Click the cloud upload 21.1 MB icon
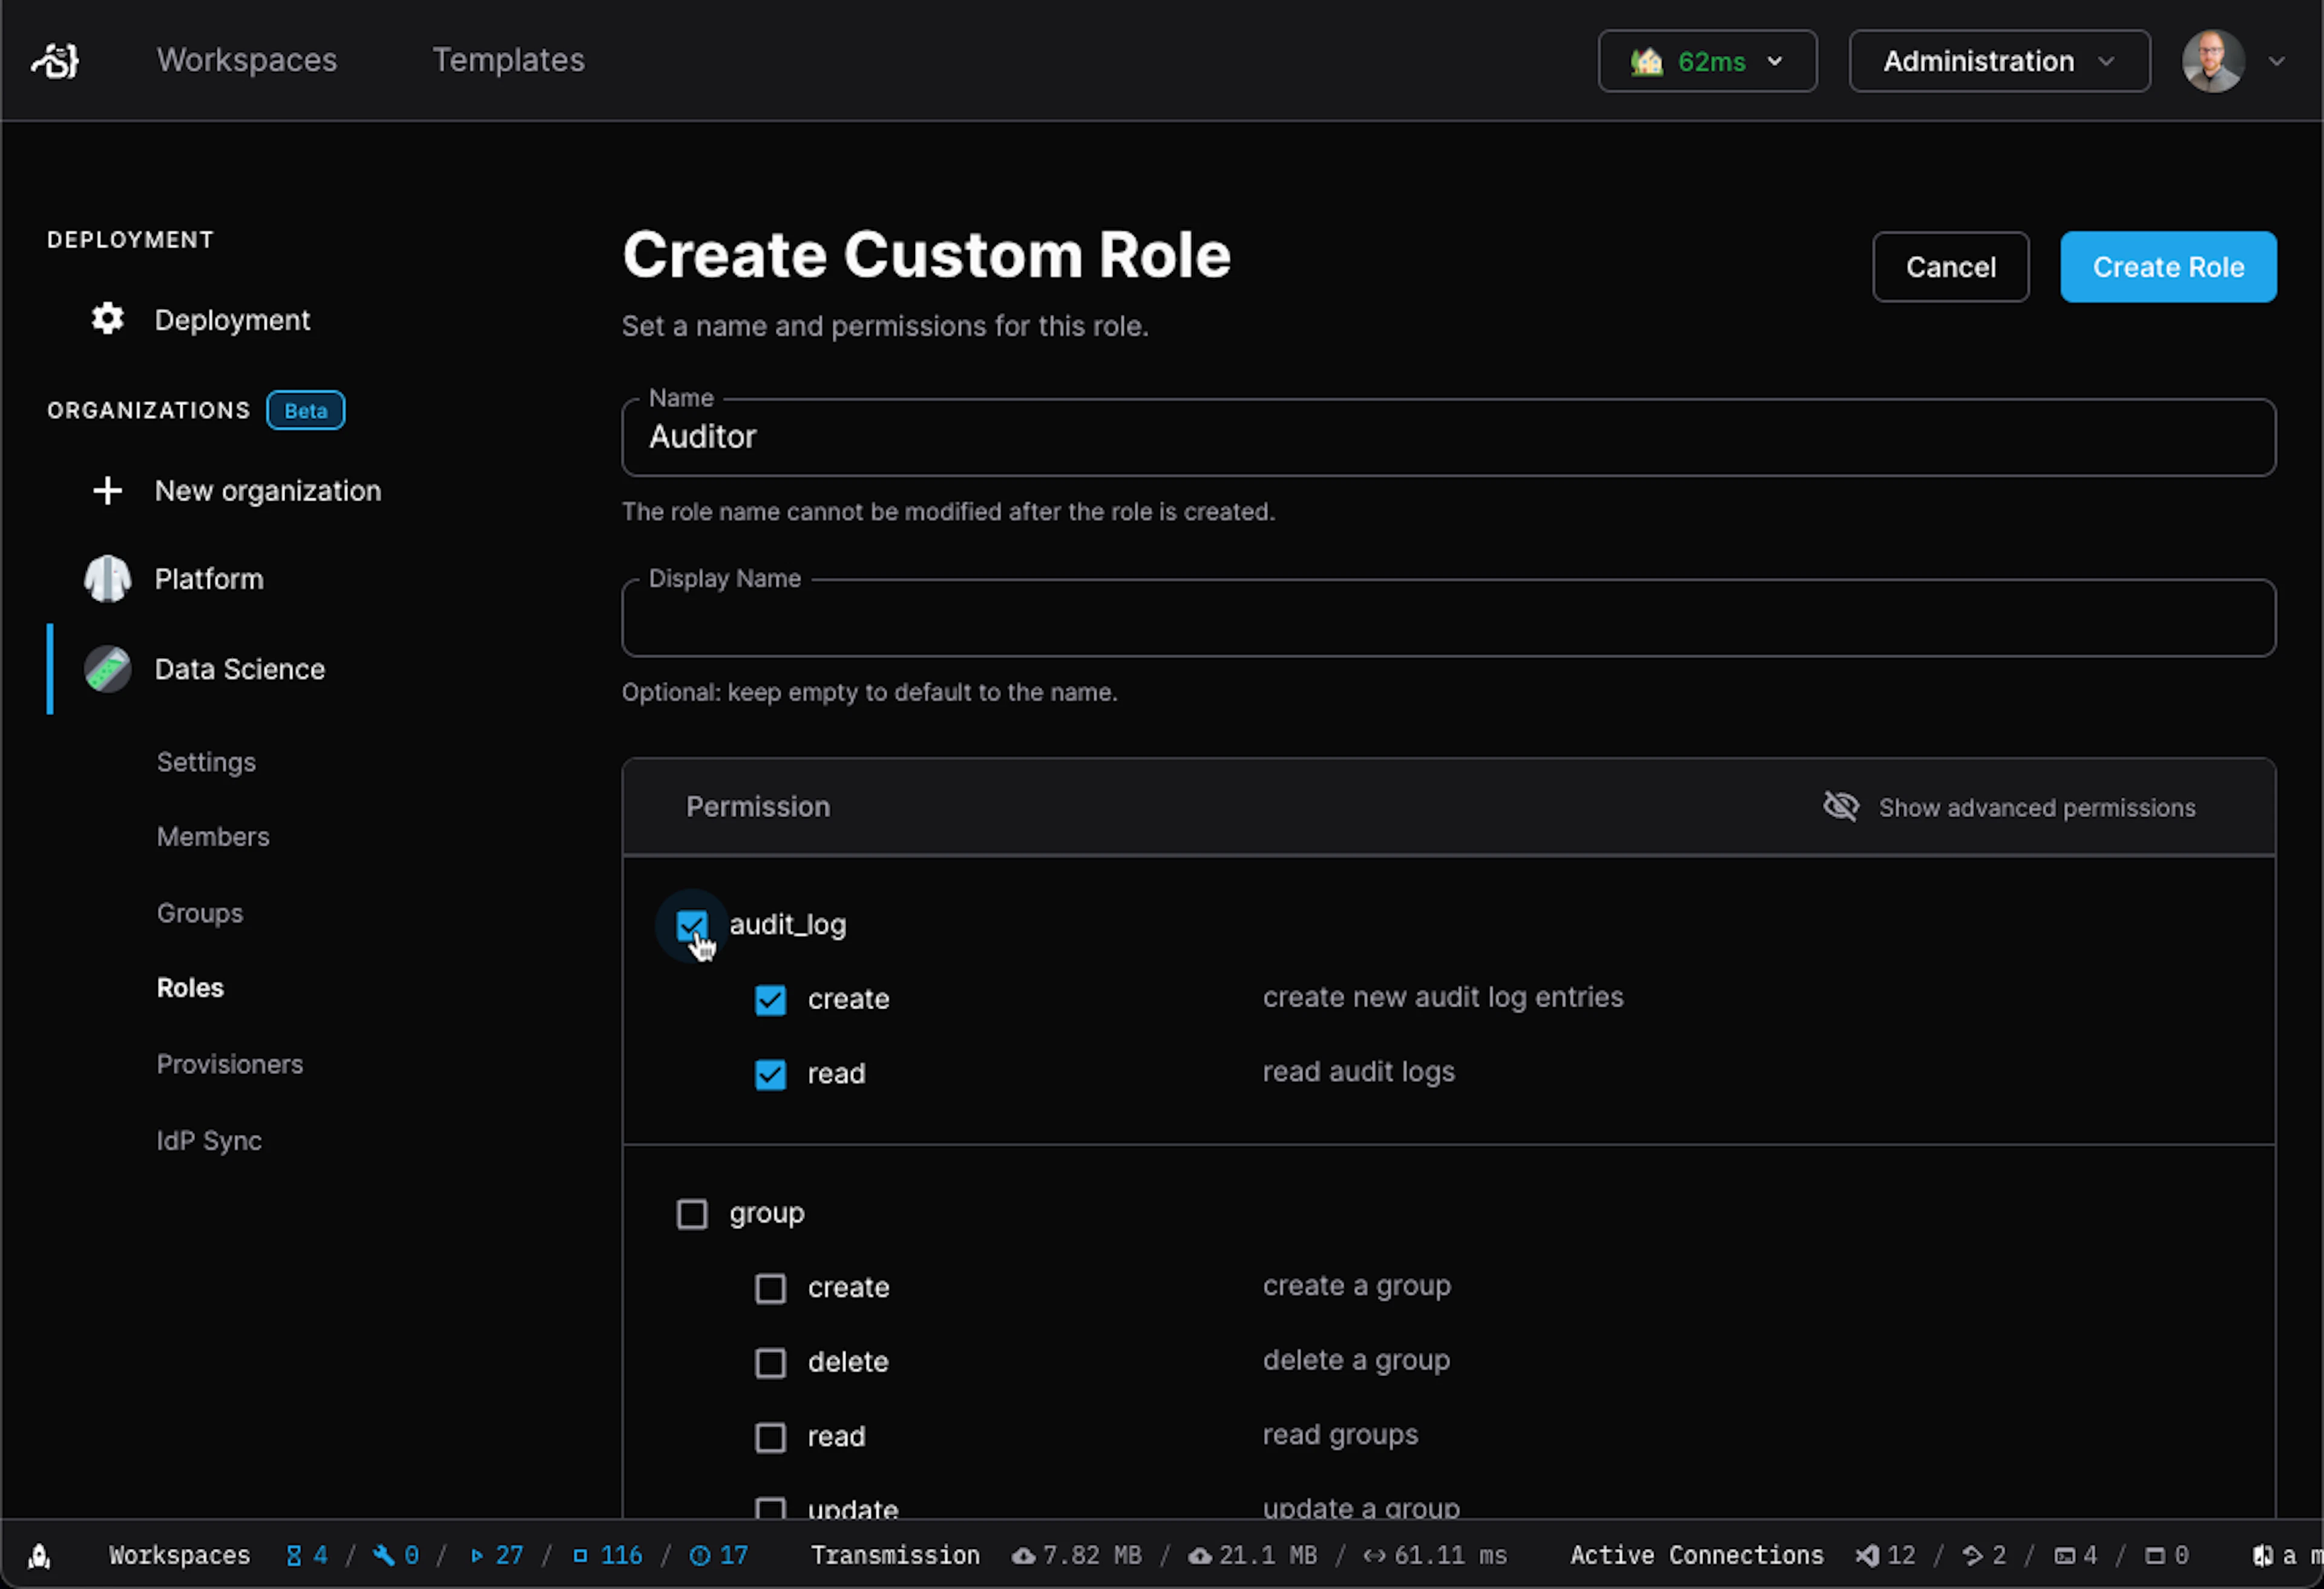Image resolution: width=2324 pixels, height=1589 pixels. click(1200, 1555)
